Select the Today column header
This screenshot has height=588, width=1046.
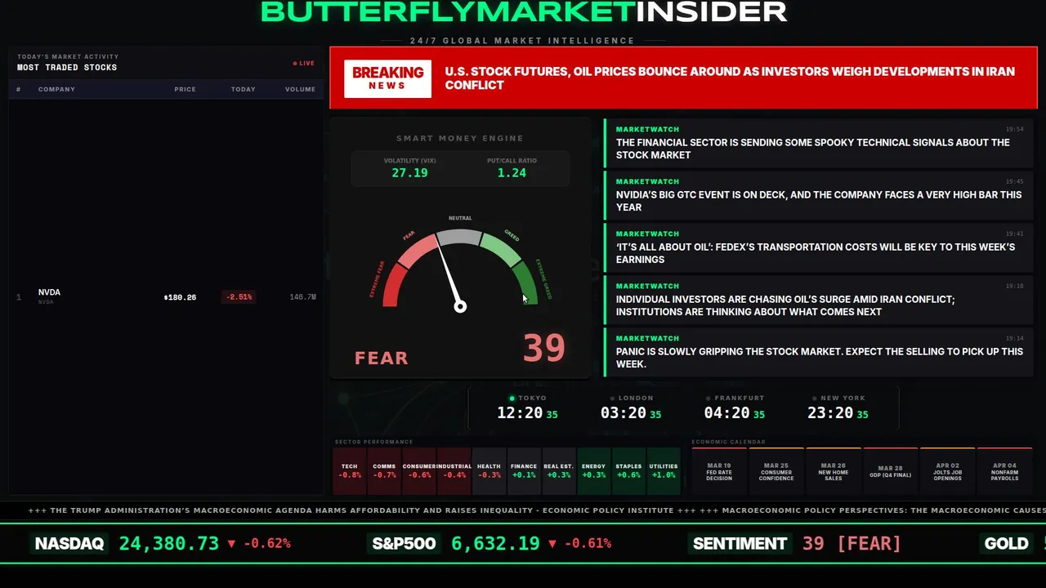point(243,89)
